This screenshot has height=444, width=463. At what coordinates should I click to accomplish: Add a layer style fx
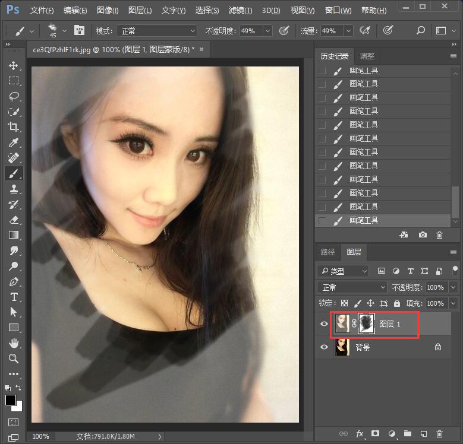pos(360,434)
